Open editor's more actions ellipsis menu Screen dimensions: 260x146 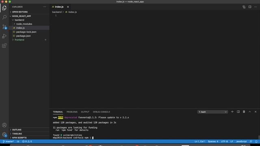[256, 7]
